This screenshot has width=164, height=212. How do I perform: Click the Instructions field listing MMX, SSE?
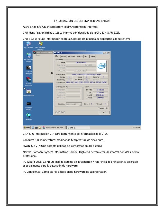point(87,82)
